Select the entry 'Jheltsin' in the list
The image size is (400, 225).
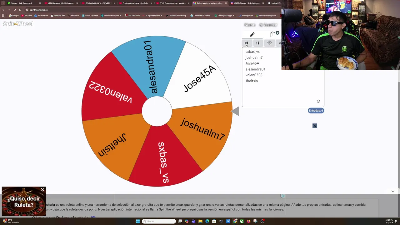point(252,81)
